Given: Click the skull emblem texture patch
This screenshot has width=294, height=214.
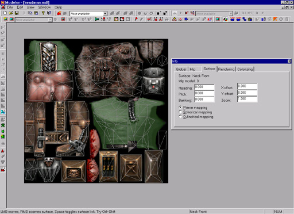Looking at the screenshot, I should 73,171.
